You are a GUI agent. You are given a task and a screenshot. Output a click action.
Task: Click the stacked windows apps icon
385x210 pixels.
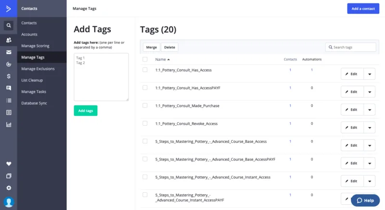tap(9, 176)
